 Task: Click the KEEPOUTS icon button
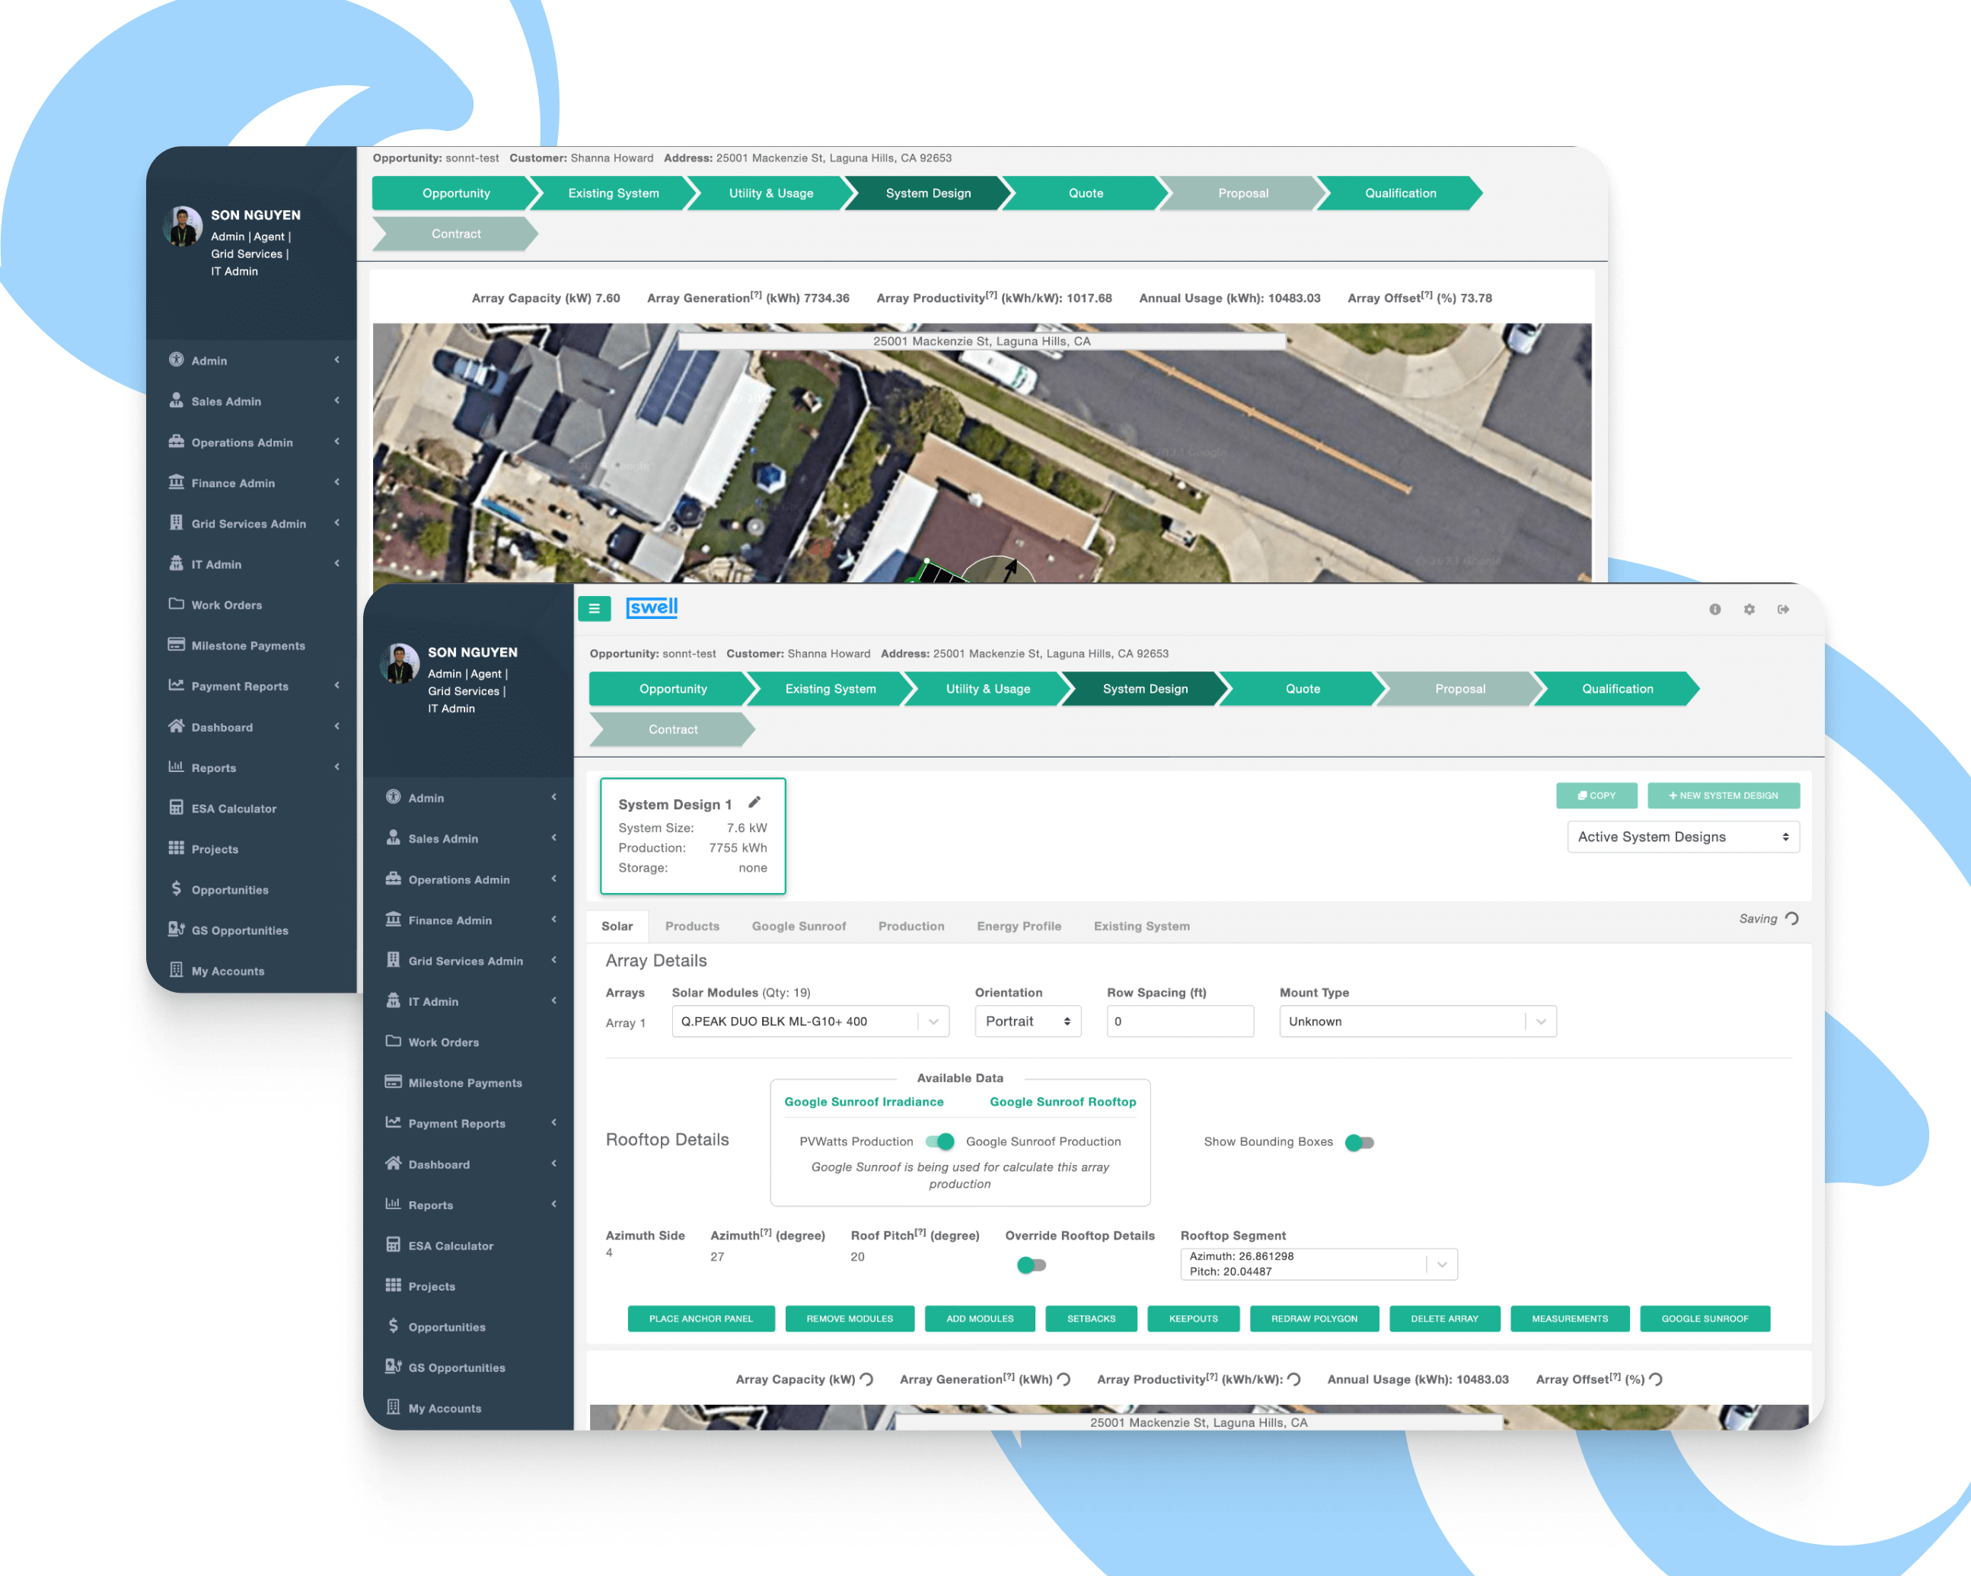(1190, 1323)
